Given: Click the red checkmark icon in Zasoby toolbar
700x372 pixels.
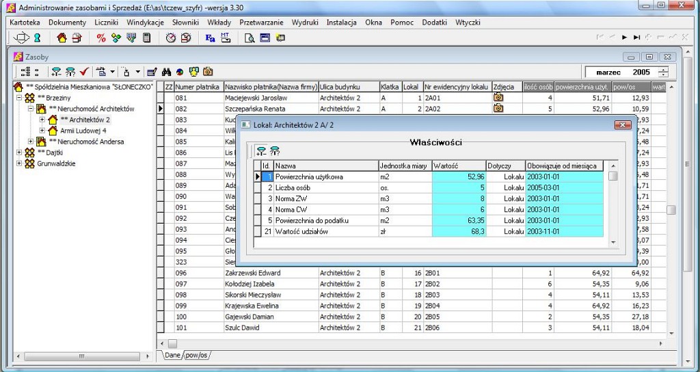Looking at the screenshot, I should point(84,71).
